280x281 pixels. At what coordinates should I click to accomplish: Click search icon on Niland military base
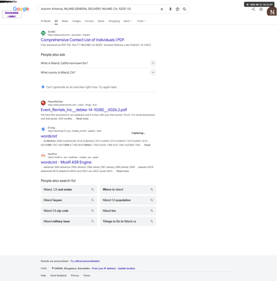coord(93,221)
